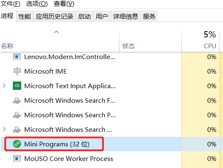
Task: Expand the Microsoft Text Input Application group
Action: click(x=4, y=86)
